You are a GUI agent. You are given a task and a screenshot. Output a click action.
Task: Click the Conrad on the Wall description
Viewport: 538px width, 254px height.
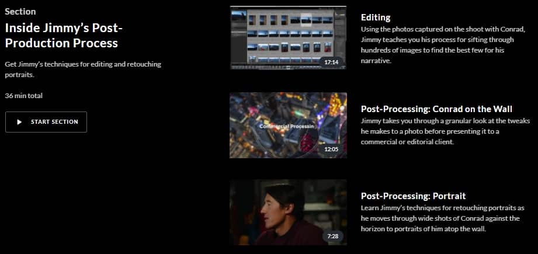point(445,131)
